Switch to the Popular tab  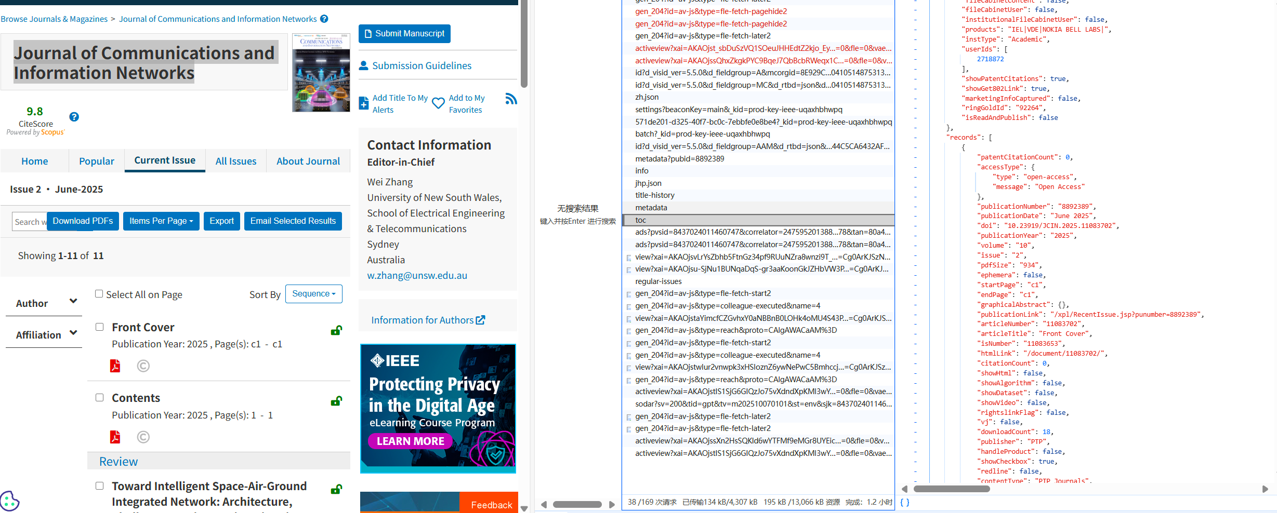coord(97,161)
